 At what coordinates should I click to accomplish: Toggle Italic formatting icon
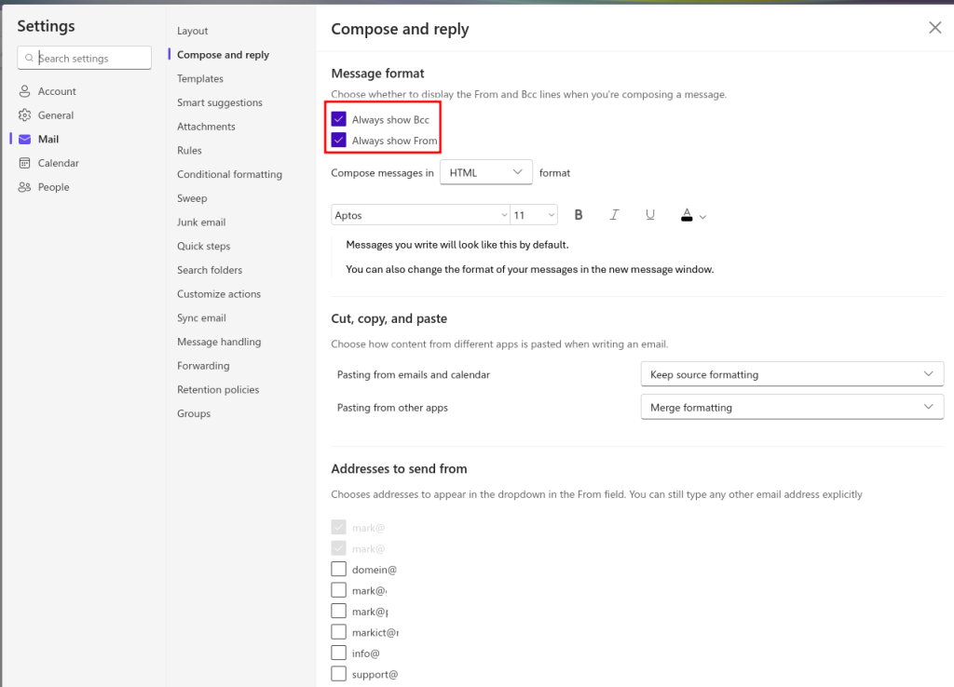pyautogui.click(x=614, y=215)
